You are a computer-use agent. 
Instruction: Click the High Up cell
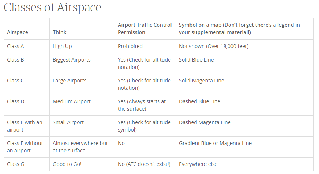pyautogui.click(x=82, y=46)
